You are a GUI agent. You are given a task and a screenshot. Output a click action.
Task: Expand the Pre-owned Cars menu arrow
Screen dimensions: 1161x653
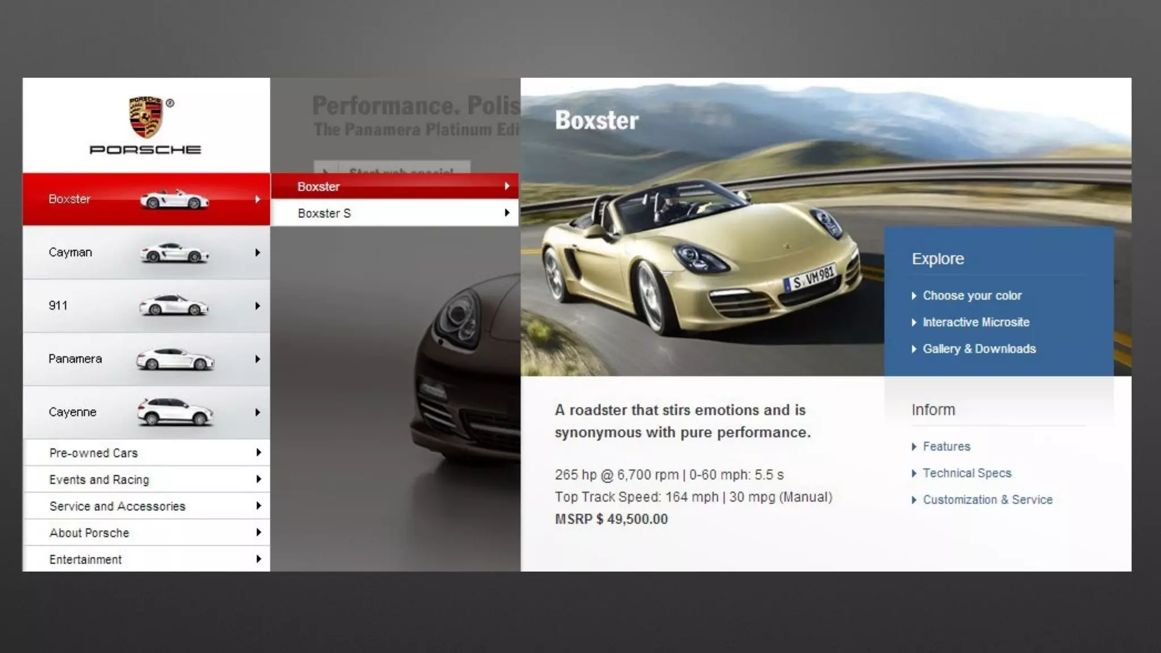[x=259, y=452]
